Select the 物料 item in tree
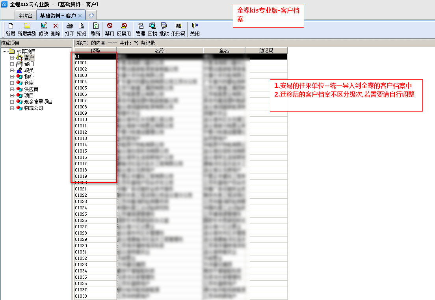 tap(29, 76)
